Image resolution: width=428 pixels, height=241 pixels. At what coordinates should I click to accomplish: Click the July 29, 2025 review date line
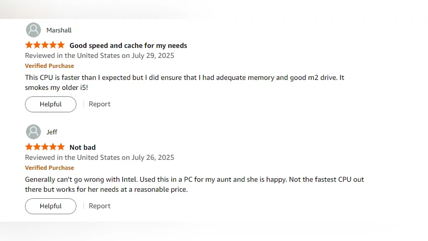[x=100, y=56]
